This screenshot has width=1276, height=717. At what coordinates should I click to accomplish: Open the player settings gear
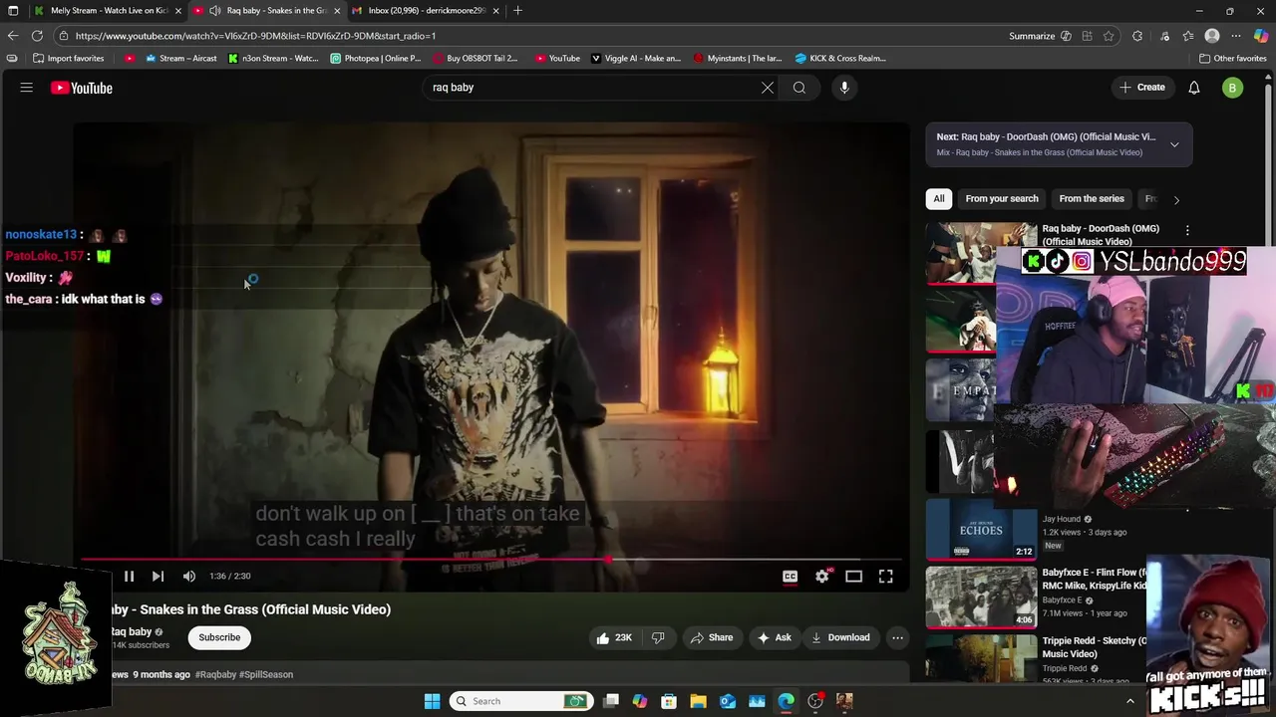coord(822,576)
